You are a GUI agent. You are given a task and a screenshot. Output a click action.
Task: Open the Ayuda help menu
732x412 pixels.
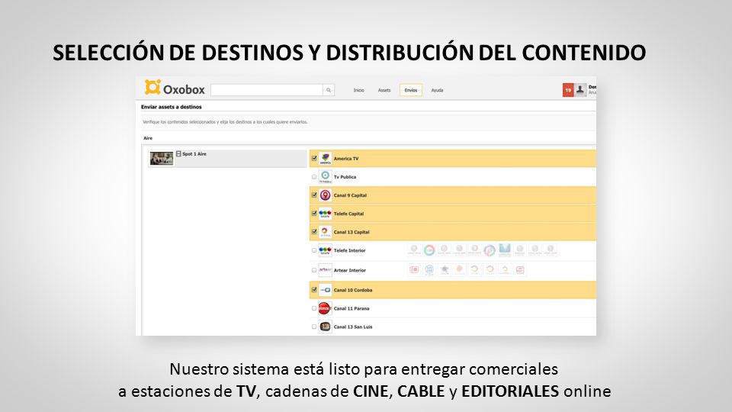tap(437, 90)
